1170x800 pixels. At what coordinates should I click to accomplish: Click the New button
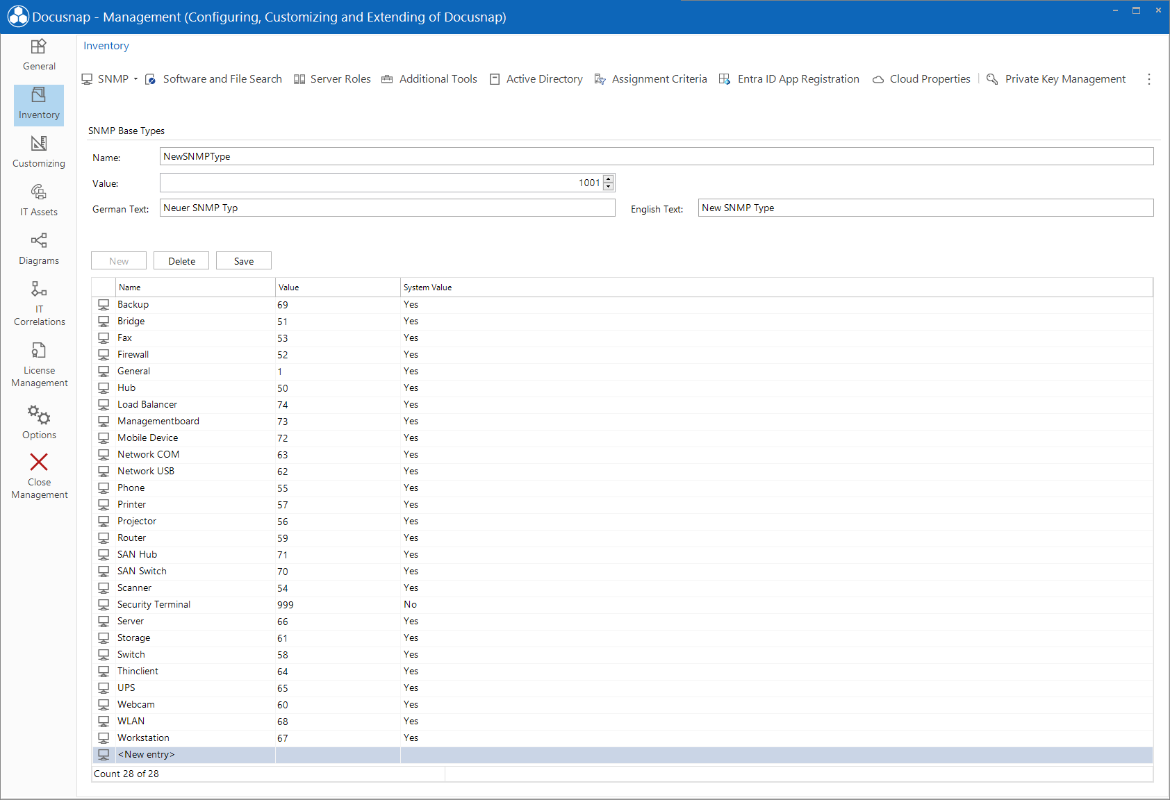tap(119, 261)
